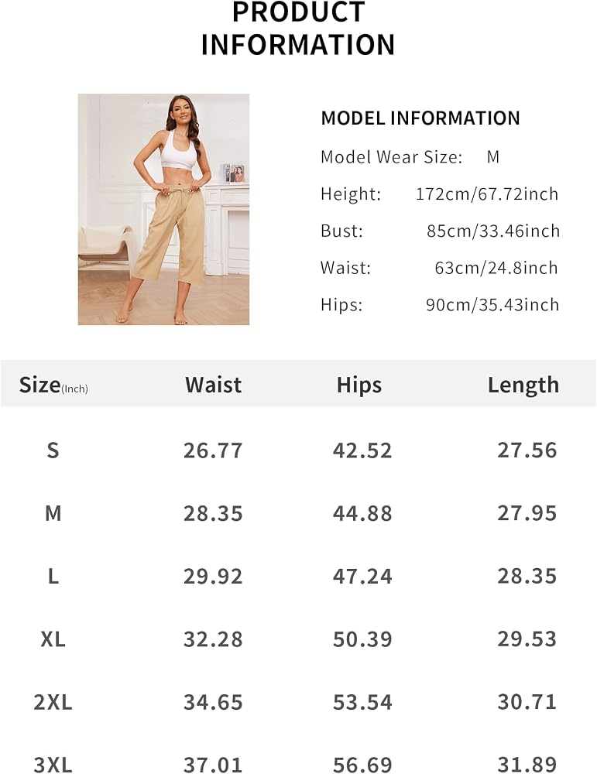Screen dimensions: 597x774
Task: Click the bust measurement 85cm/33.46inch
Action: [492, 231]
